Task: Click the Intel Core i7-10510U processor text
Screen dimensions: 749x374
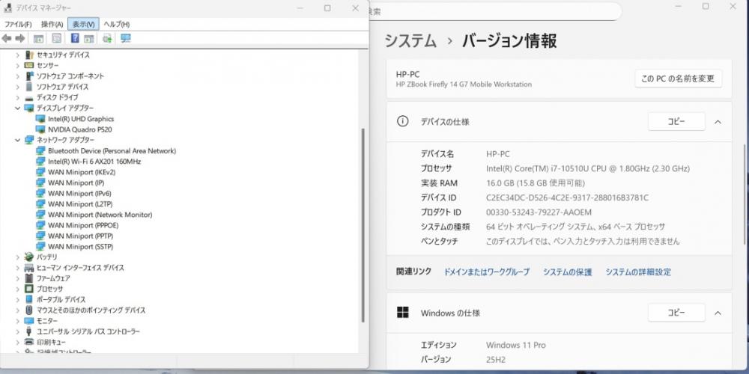Action: [x=588, y=168]
